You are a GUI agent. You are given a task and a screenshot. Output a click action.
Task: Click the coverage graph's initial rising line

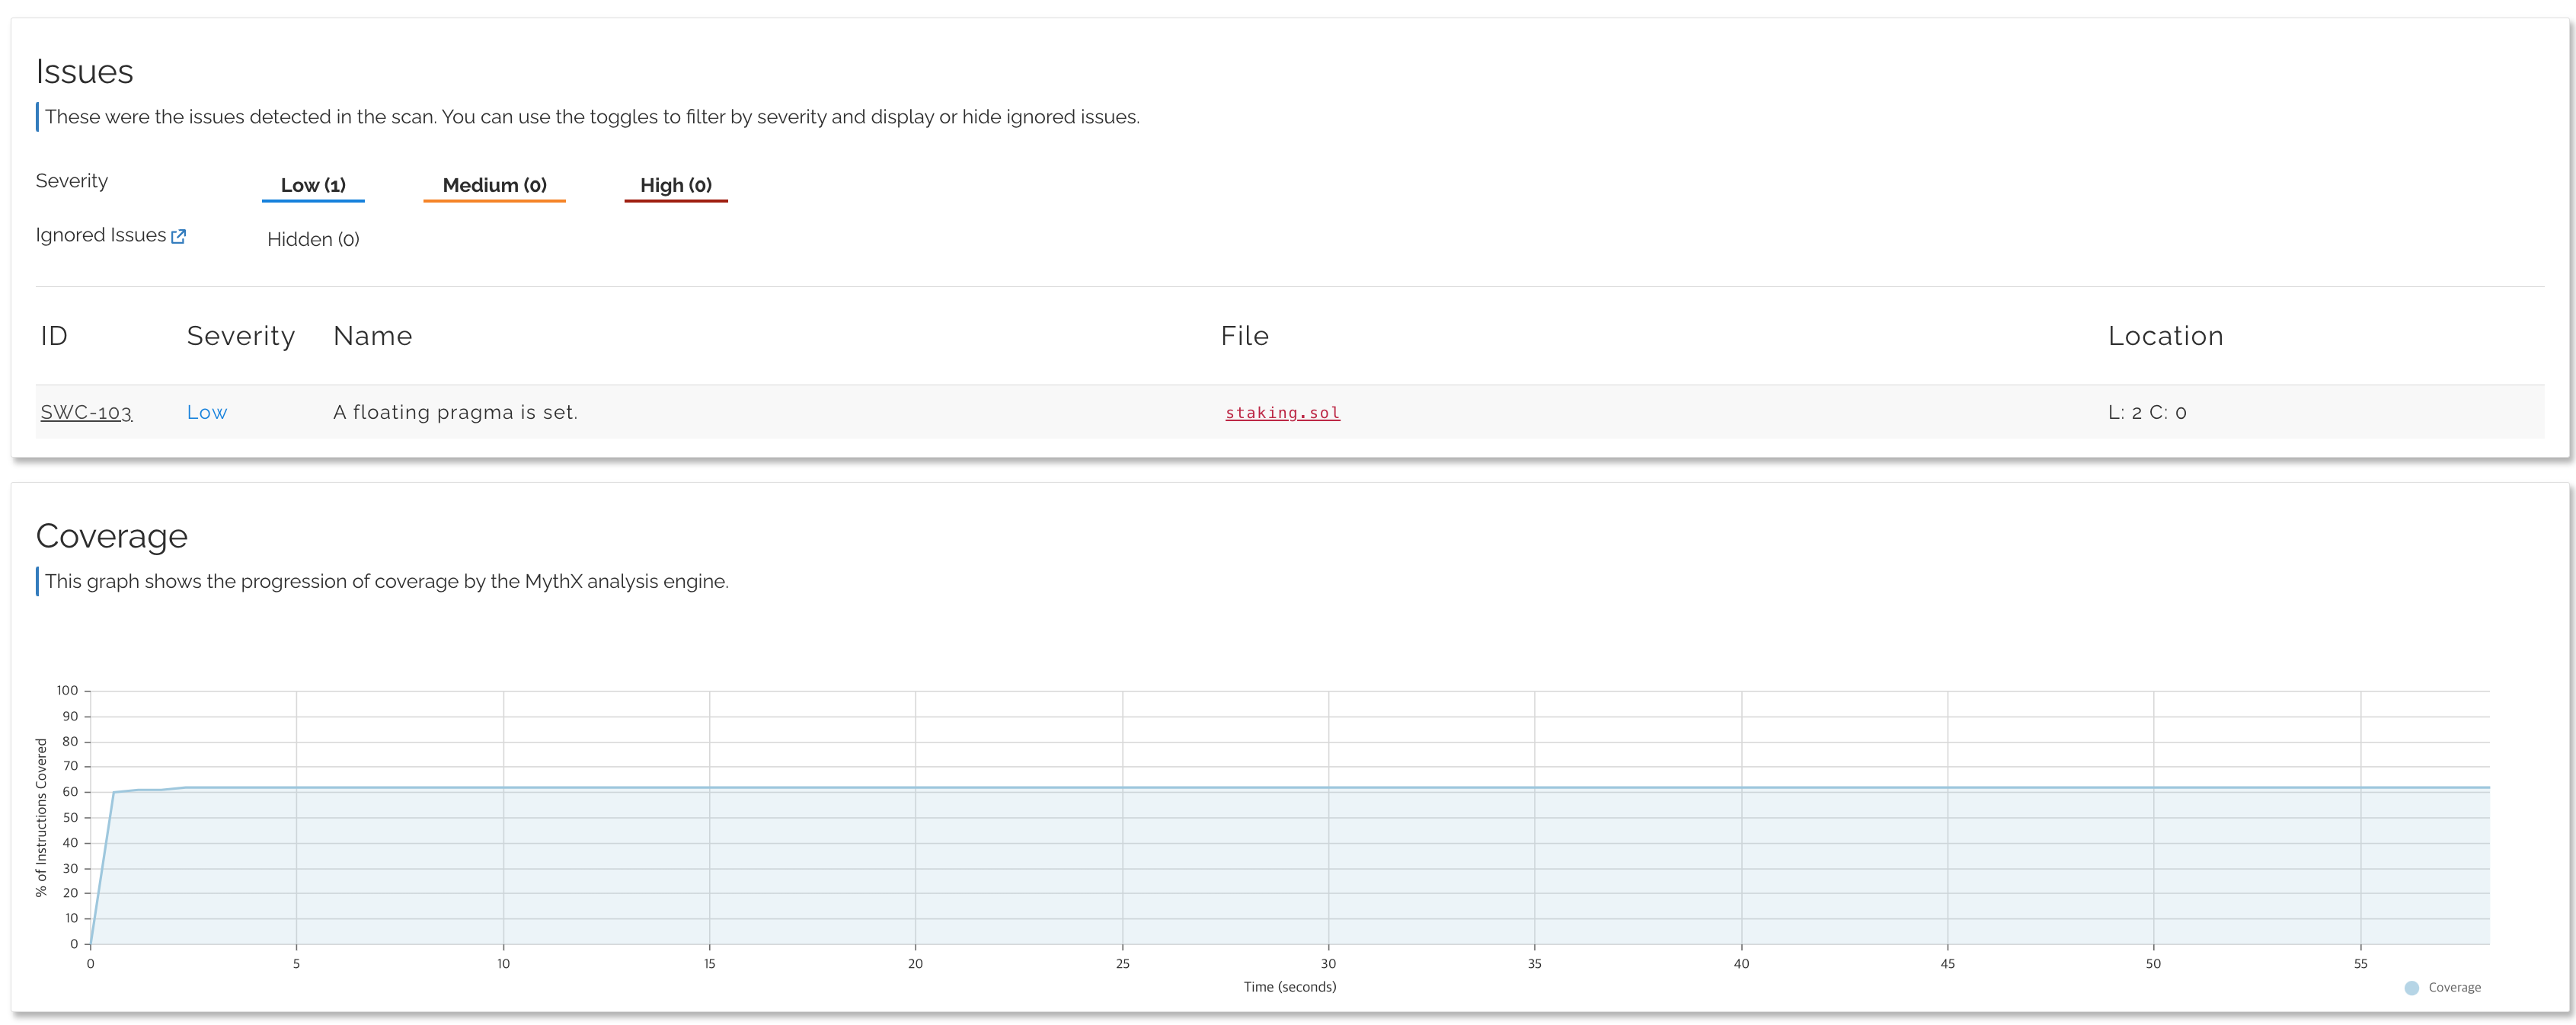[102, 868]
